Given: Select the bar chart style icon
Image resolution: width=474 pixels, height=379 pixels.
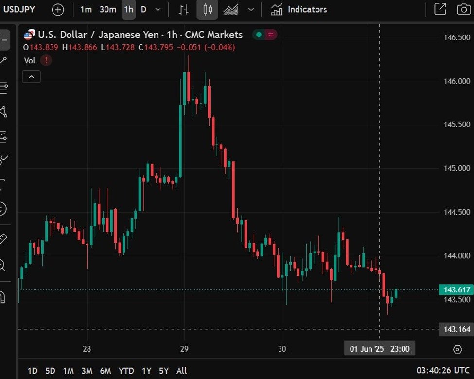Looking at the screenshot, I should [183, 9].
